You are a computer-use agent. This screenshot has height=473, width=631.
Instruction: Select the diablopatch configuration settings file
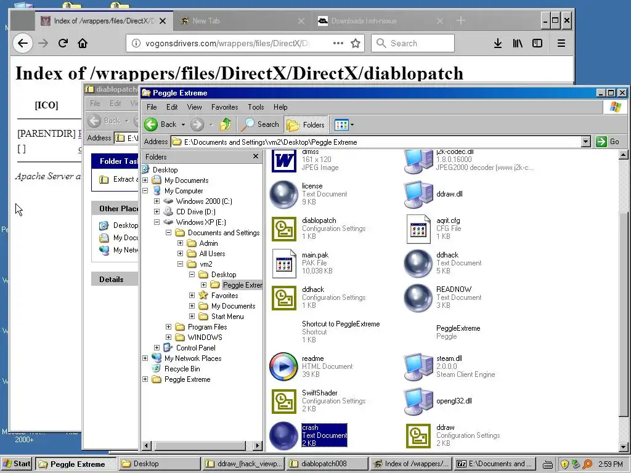(283, 229)
